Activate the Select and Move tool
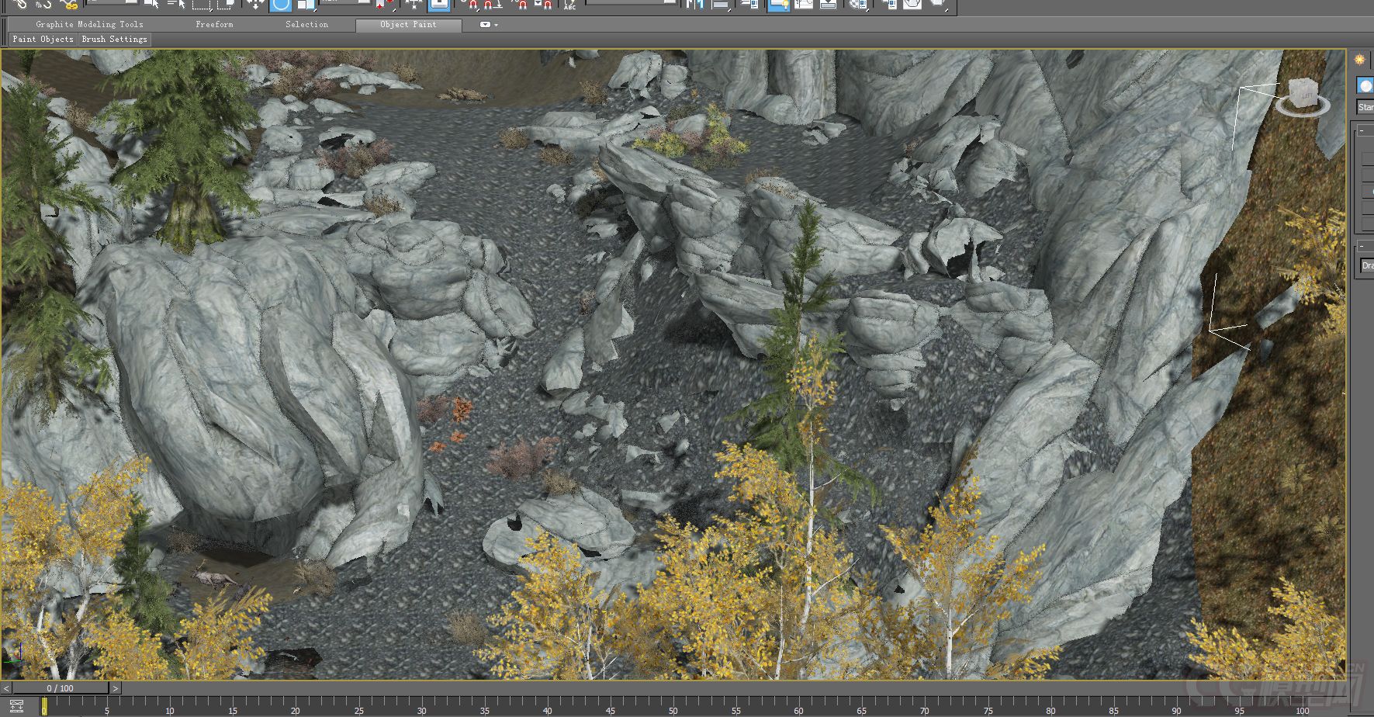This screenshot has width=1374, height=717. point(255,4)
